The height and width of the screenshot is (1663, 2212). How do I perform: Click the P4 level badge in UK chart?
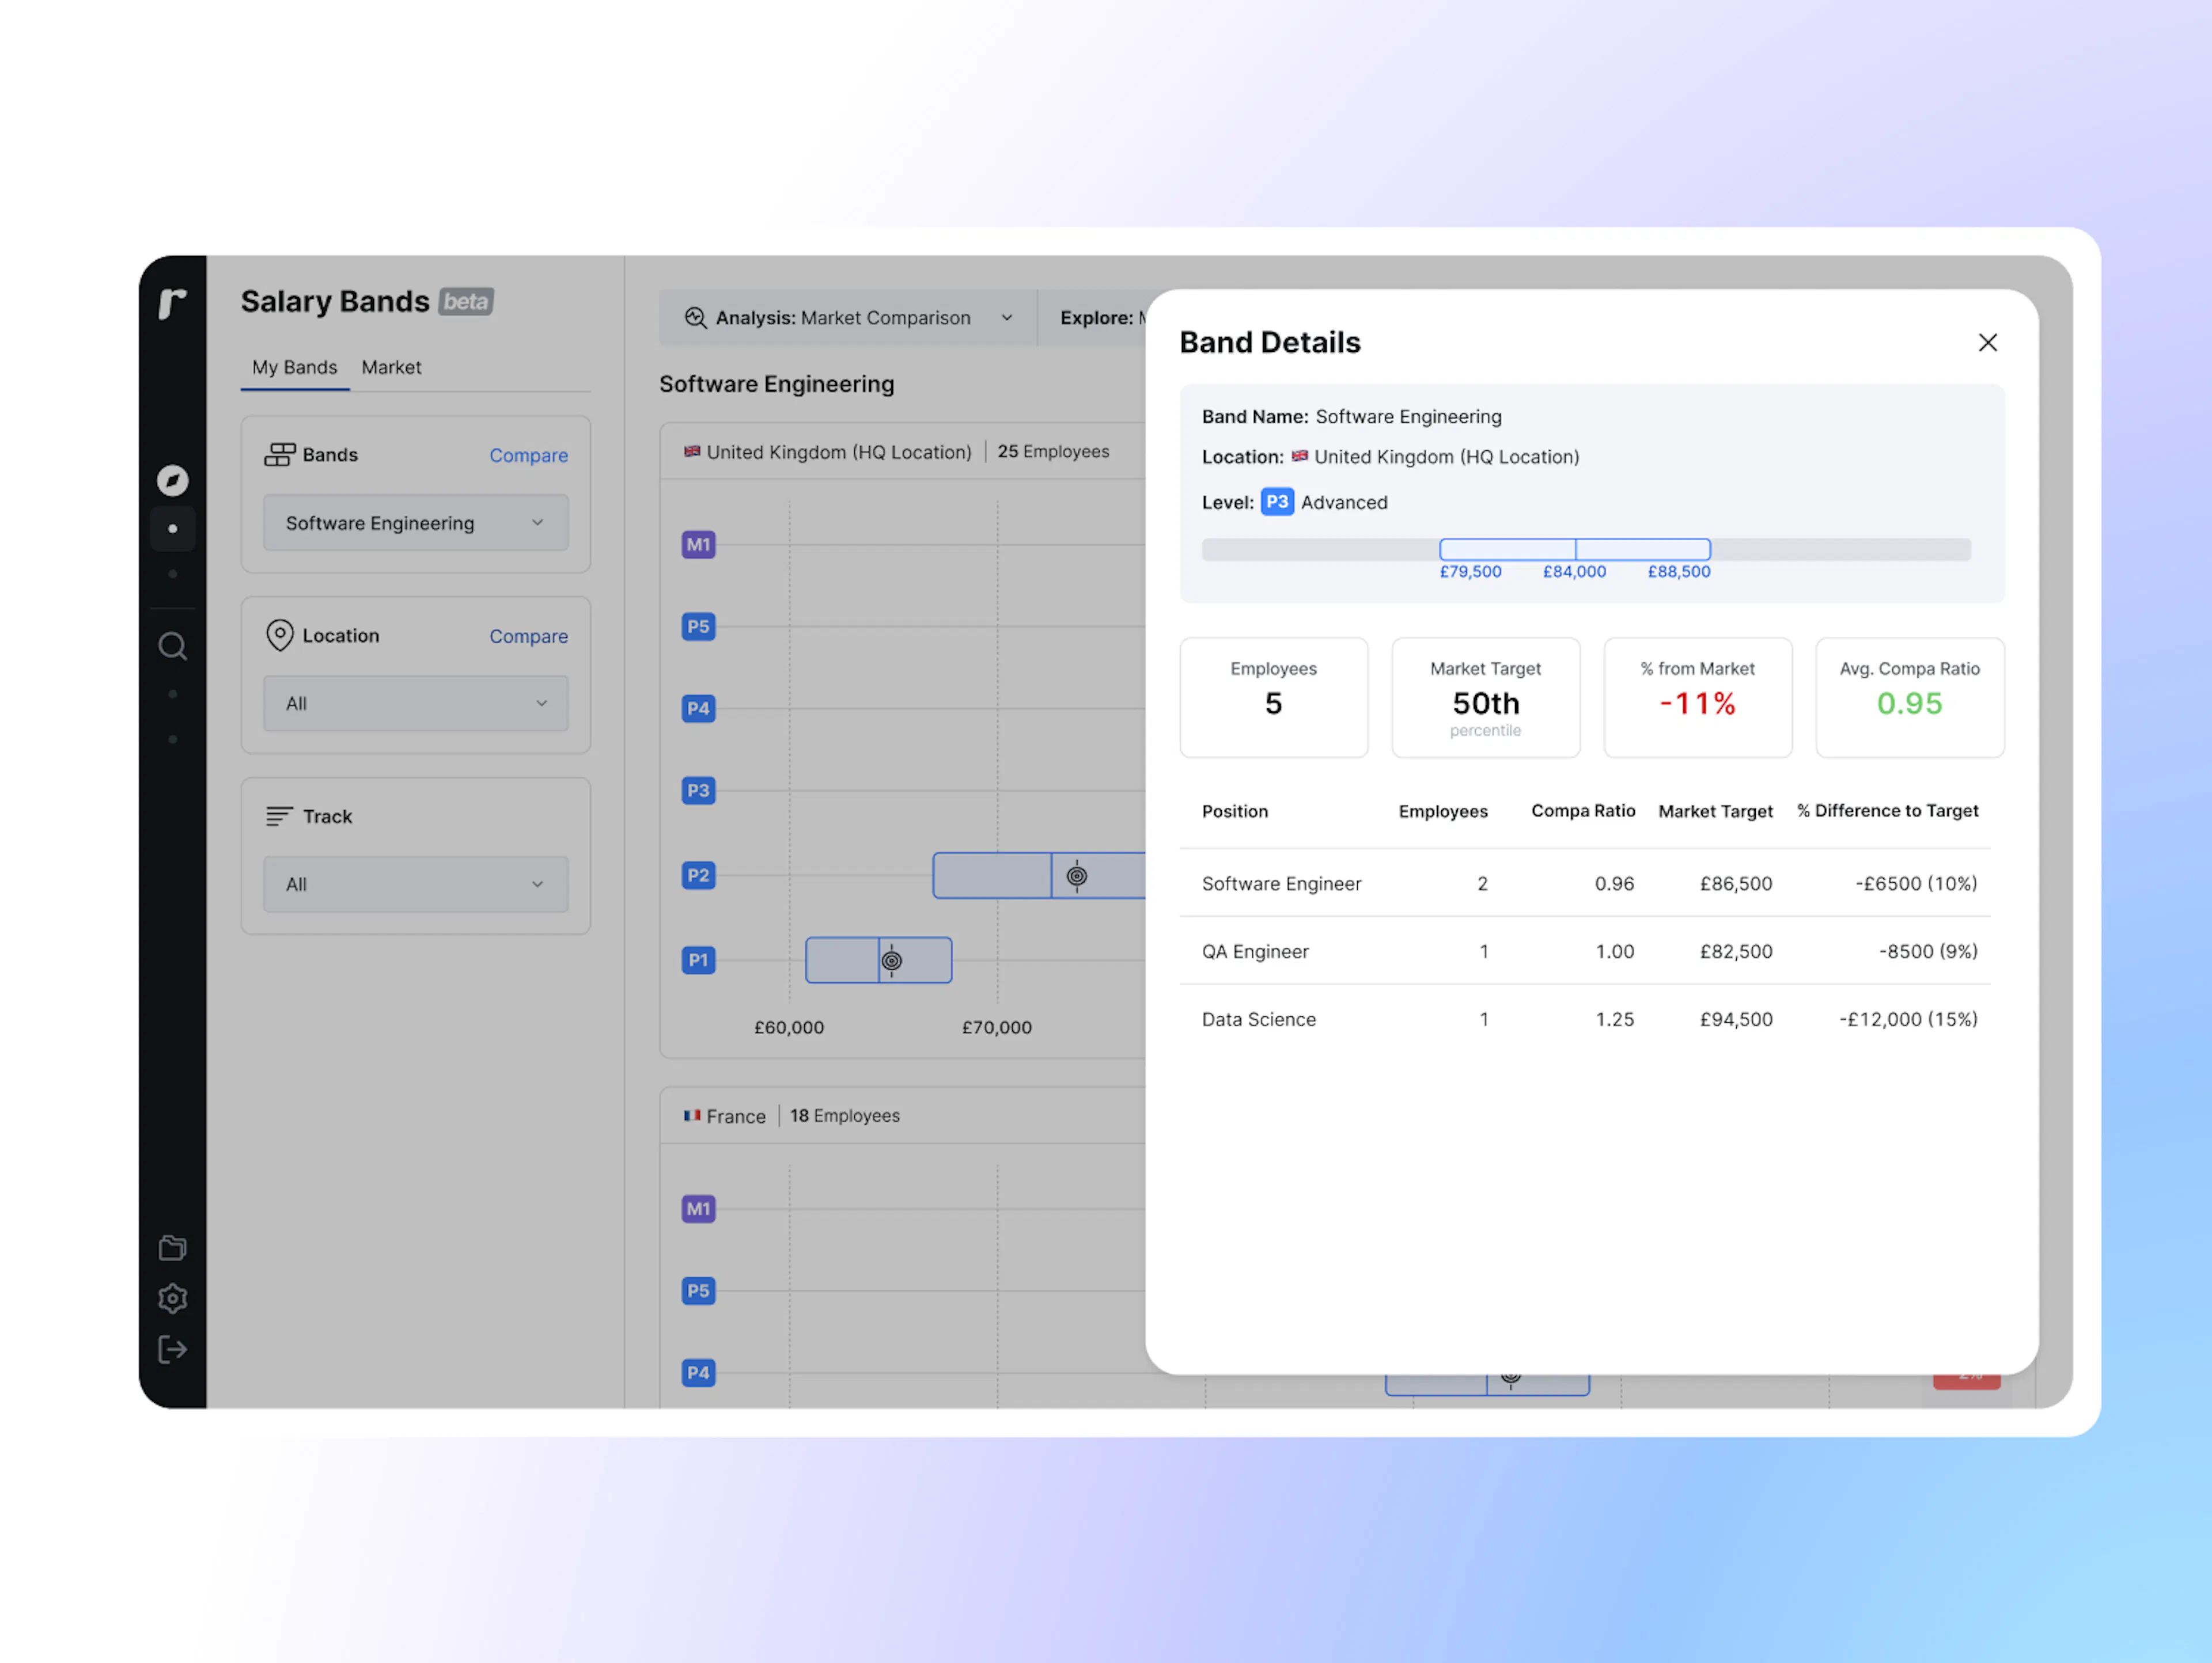[x=698, y=709]
